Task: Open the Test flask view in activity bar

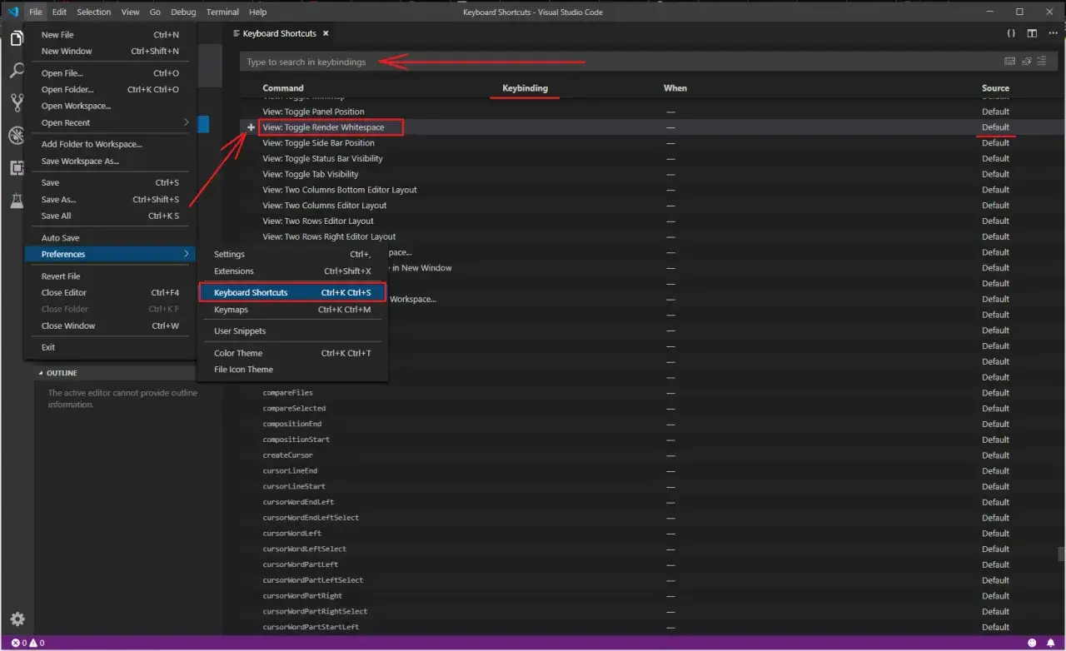Action: tap(17, 201)
